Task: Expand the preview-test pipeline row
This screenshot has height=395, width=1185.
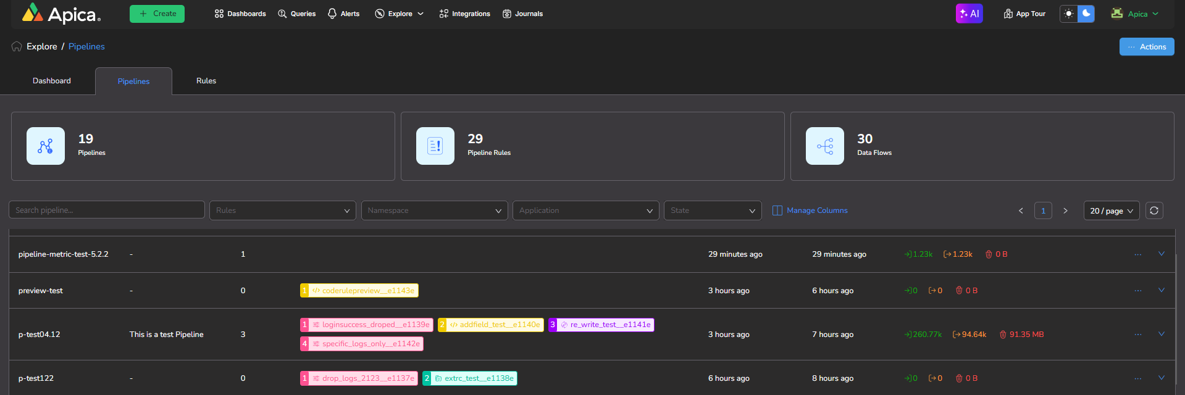Action: point(1161,290)
